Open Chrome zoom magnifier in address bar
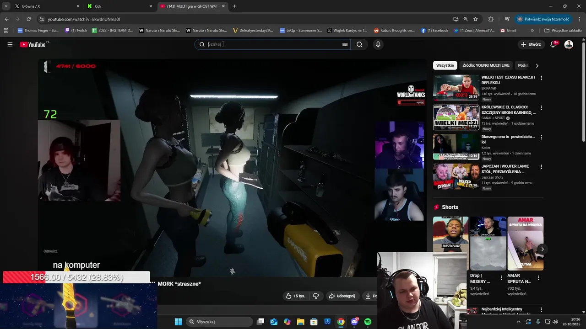 466,19
